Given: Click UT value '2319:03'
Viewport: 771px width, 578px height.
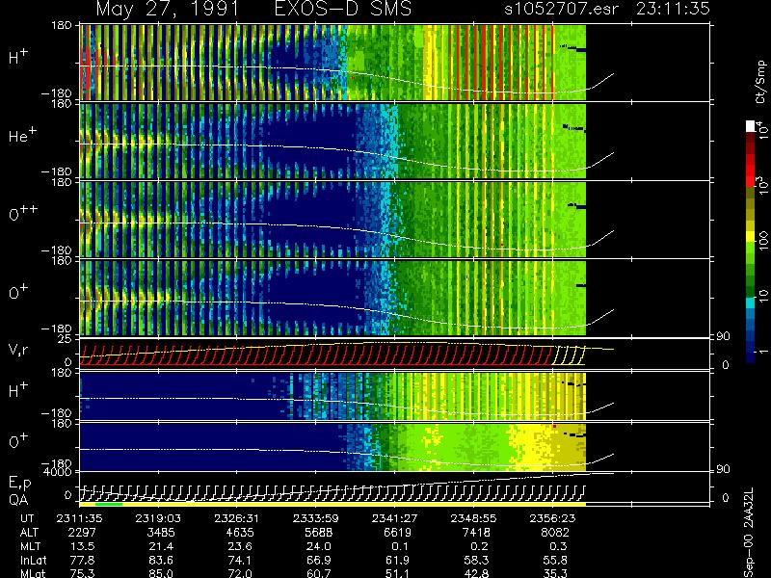Looking at the screenshot, I should [158, 518].
